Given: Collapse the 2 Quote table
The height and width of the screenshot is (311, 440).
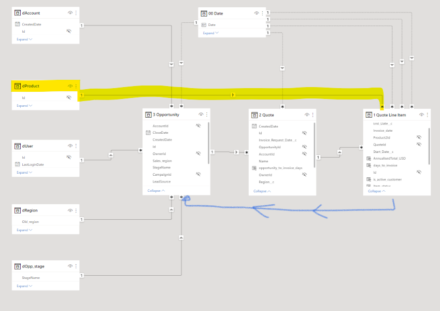Looking at the screenshot, I should 262,191.
